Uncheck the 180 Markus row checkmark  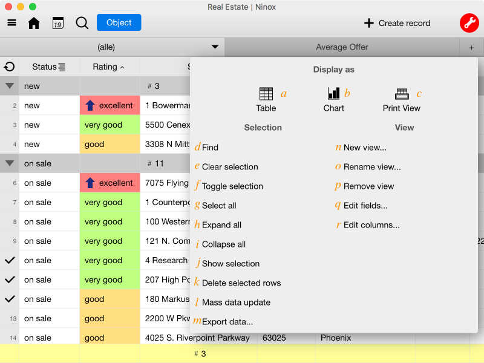pos(10,299)
